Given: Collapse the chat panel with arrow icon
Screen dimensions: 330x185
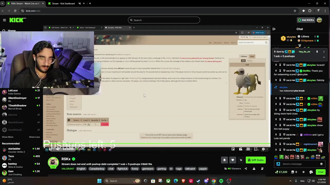Looking at the screenshot, I should 274,29.
